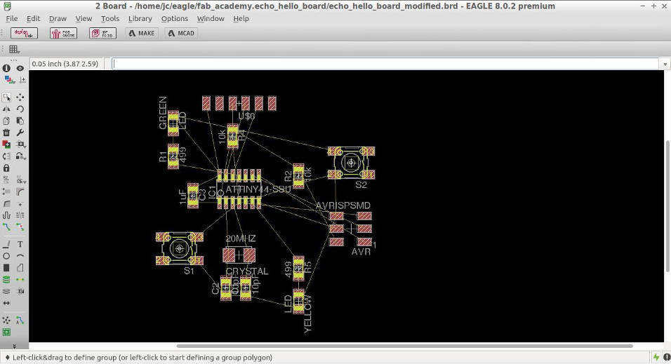Open the Library menu
This screenshot has width=671, height=364.
click(140, 19)
